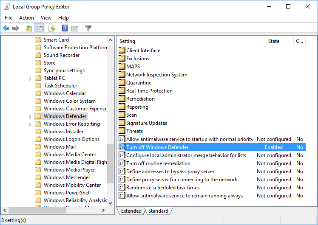Select Windows Calendar in the tree
This screenshot has height=225, width=318.
pos(65,93)
